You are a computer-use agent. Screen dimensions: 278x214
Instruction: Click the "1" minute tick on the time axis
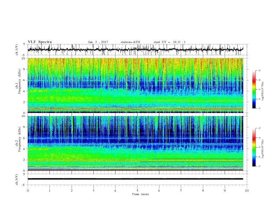(49, 191)
